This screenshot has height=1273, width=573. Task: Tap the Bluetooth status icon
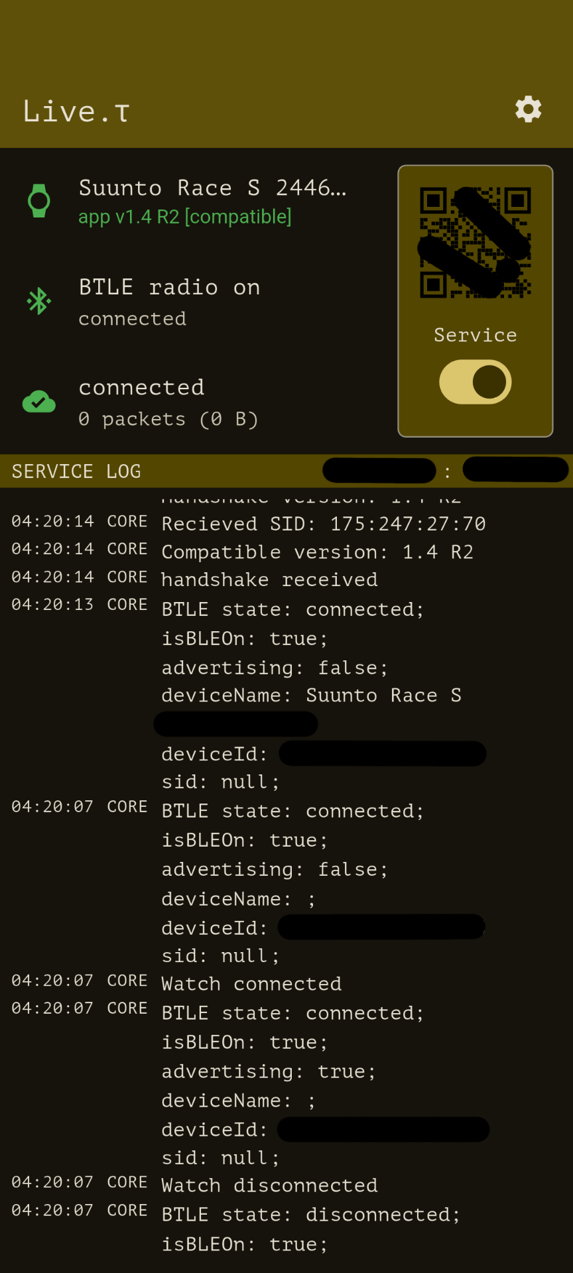click(x=39, y=301)
